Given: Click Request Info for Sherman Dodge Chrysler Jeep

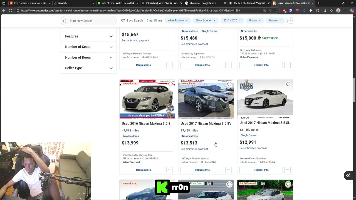Looking at the screenshot, I should click(144, 170).
